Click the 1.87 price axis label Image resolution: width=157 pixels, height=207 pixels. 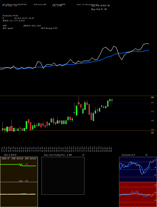pyautogui.click(x=152, y=103)
